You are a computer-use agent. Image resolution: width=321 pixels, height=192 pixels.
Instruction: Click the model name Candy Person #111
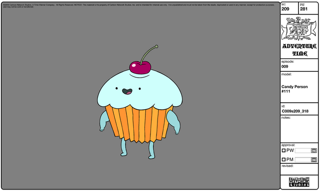click(294, 89)
